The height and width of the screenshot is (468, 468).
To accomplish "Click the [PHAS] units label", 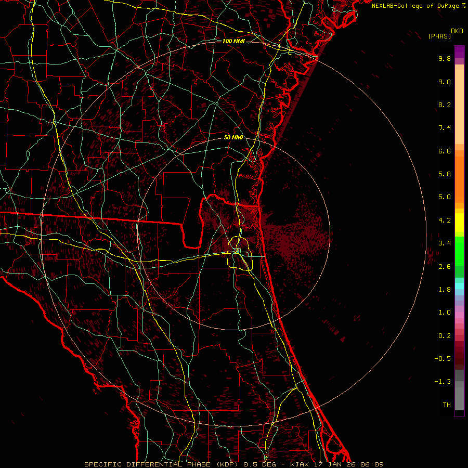I will (439, 36).
